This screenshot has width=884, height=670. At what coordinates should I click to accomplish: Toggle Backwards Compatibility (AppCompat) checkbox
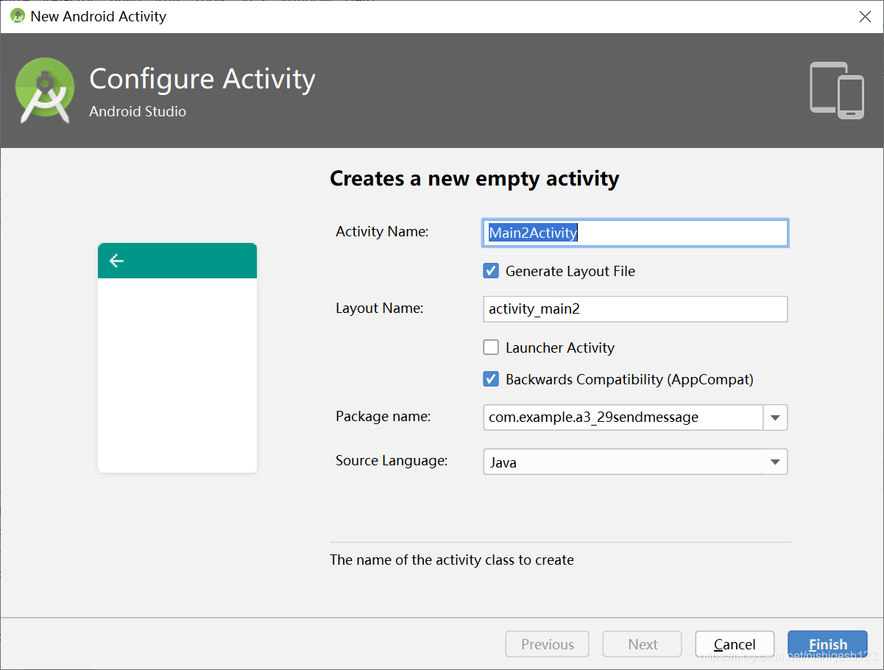point(491,379)
